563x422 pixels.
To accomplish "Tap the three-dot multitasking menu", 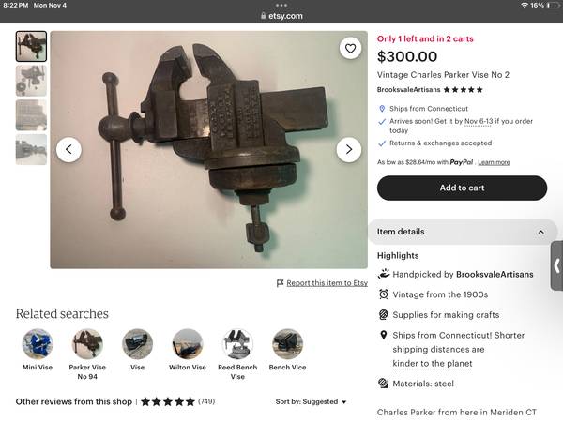I will 281,5.
